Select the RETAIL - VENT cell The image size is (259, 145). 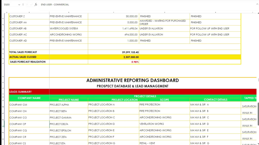click(x=164, y=142)
